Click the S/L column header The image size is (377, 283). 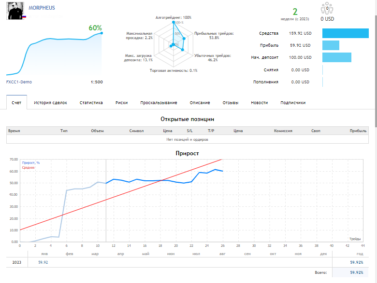(189, 131)
